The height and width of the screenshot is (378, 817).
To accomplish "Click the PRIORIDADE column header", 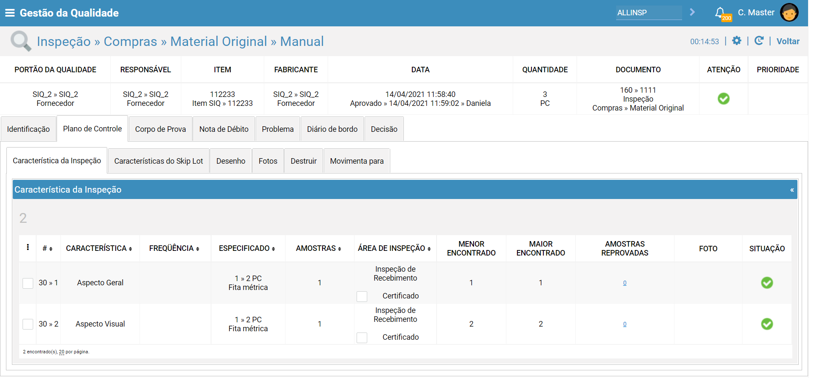I will coord(777,70).
